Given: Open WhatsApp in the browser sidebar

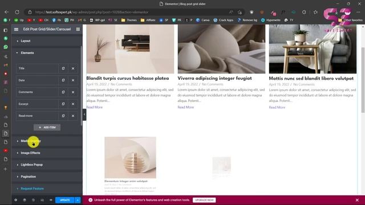Looking at the screenshot, I should (6, 47).
